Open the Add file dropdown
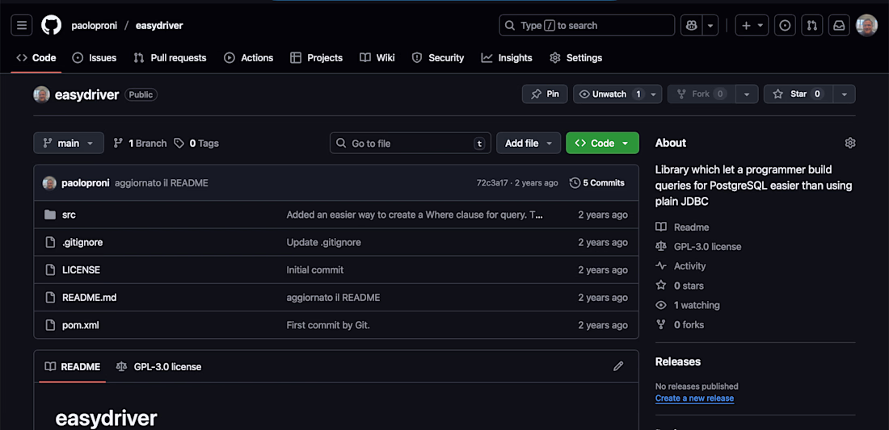Image resolution: width=889 pixels, height=430 pixels. (528, 143)
